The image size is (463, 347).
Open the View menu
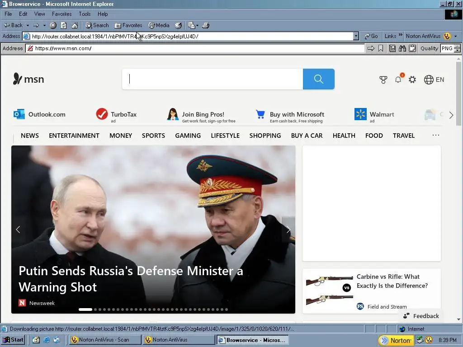[x=40, y=14]
